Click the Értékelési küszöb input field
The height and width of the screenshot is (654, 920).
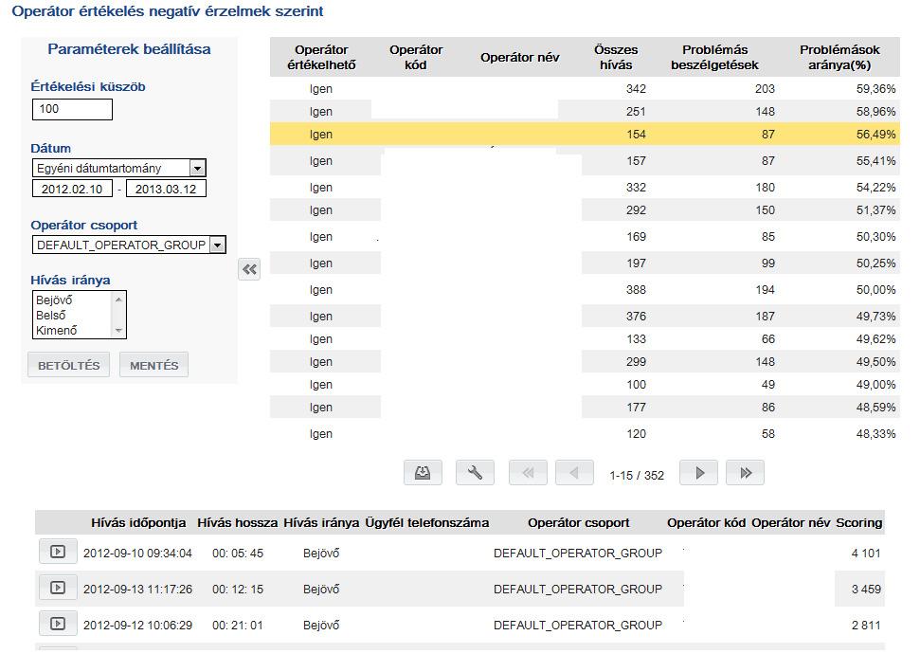pyautogui.click(x=72, y=109)
